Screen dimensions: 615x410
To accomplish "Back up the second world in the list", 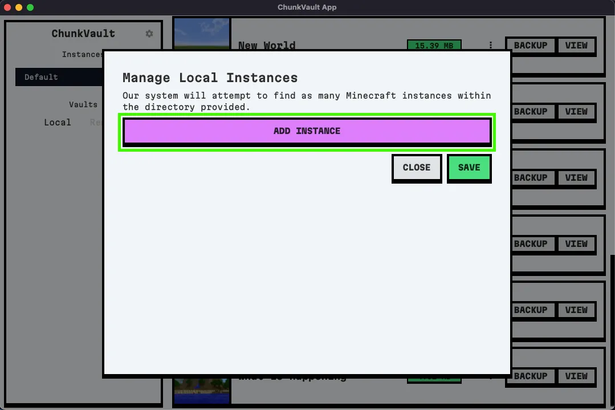I will tap(532, 112).
